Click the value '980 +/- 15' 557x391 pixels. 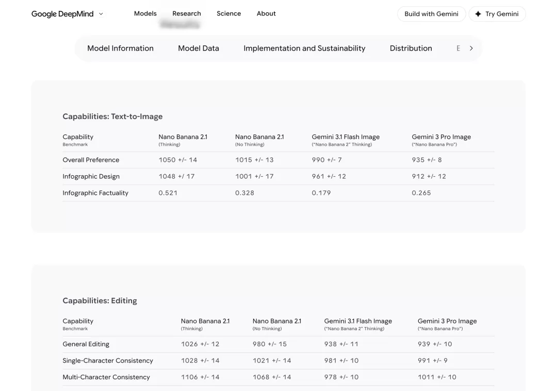(x=270, y=344)
